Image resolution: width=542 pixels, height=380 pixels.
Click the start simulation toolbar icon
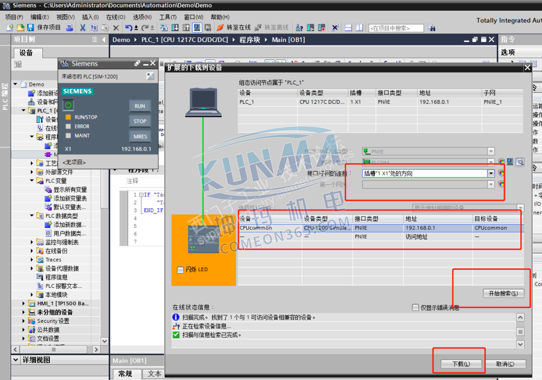(197, 28)
